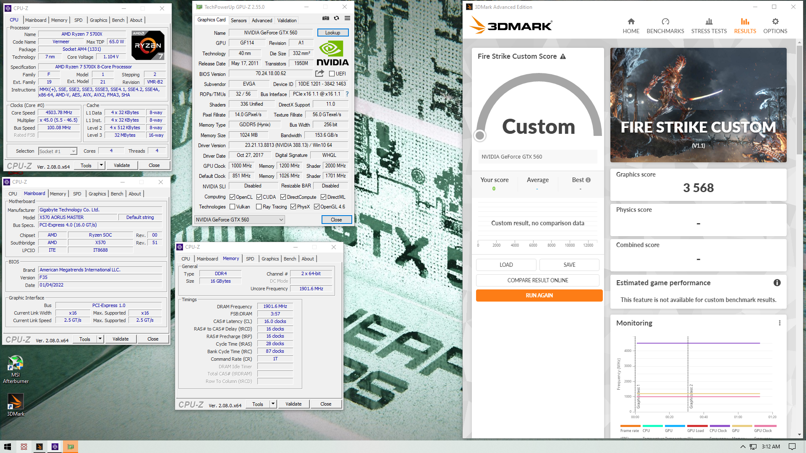
Task: Open the NVIDIA GeForce GTX 560 GPU selector dropdown
Action: (240, 219)
